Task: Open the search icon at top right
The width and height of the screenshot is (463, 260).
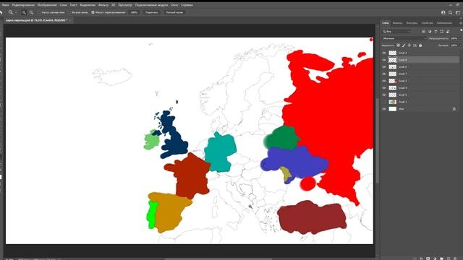Action: (450, 12)
